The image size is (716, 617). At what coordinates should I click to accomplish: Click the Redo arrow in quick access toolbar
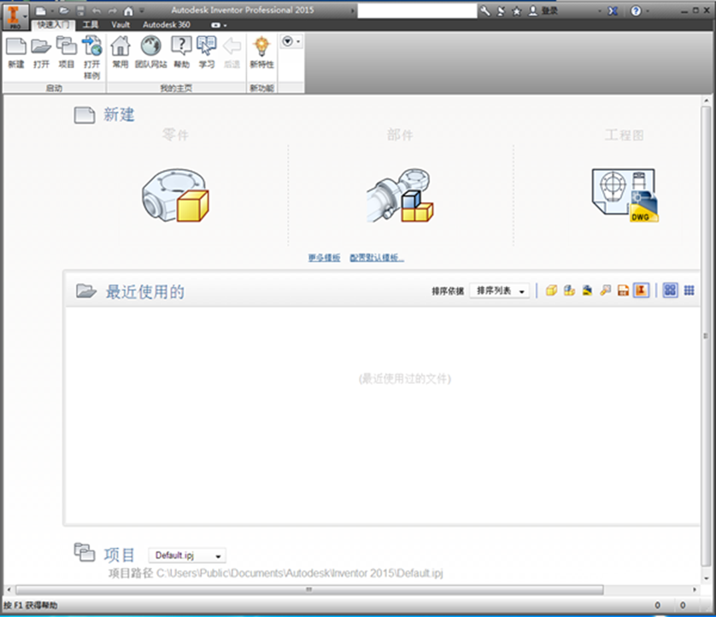[112, 11]
